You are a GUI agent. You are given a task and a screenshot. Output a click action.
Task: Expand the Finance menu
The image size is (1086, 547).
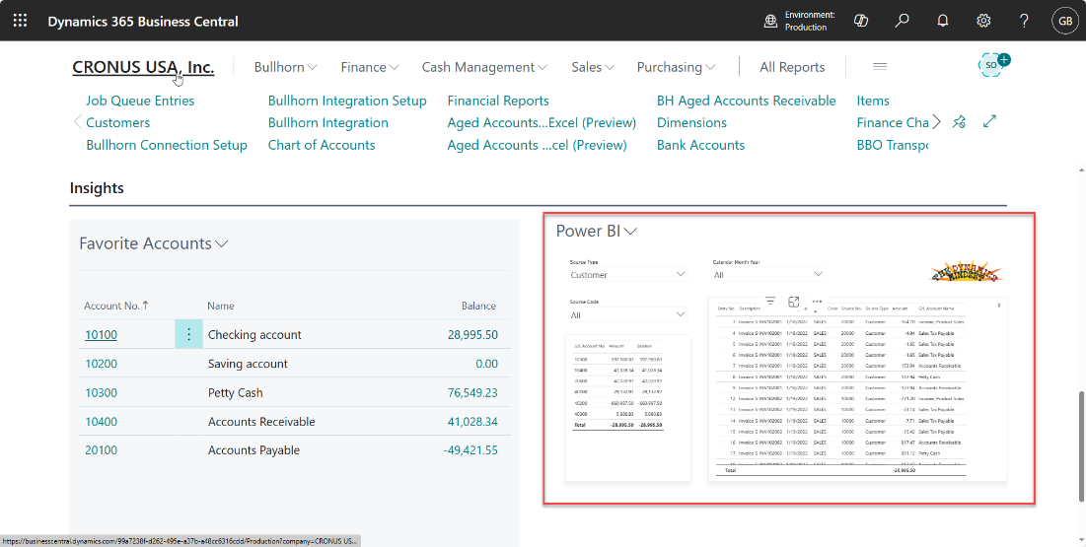click(370, 67)
